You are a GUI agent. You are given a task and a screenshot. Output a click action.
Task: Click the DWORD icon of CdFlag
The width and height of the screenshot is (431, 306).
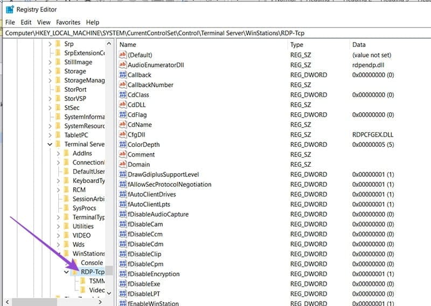pyautogui.click(x=123, y=114)
